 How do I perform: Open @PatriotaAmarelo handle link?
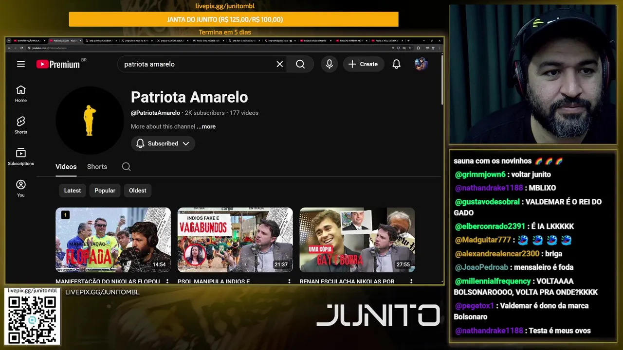[155, 113]
